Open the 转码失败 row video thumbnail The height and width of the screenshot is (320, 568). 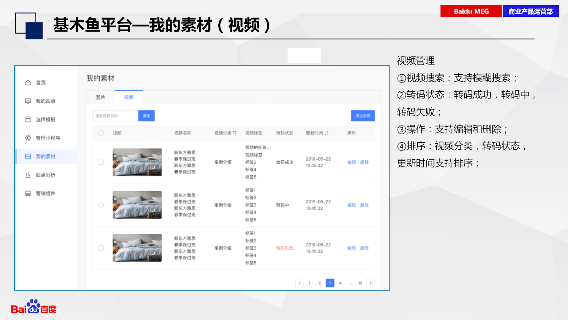point(137,248)
